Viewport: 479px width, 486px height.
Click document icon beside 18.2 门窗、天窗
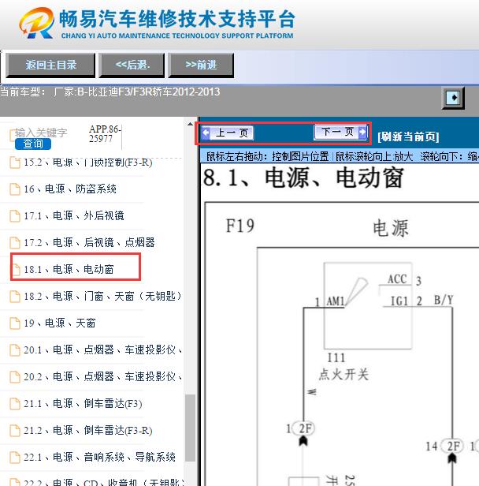coord(15,297)
